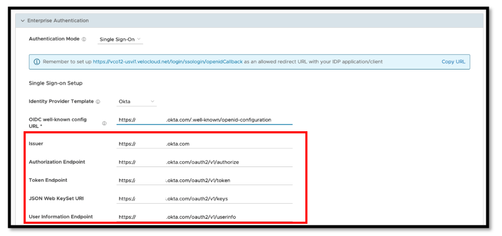The height and width of the screenshot is (236, 502).
Task: Select the Authorization Endpoint URL field
Action: pyautogui.click(x=204, y=162)
